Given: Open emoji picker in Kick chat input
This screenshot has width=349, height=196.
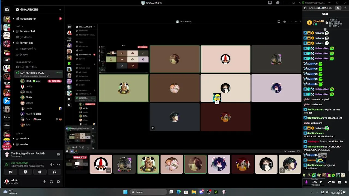Looking at the screenshot, I should point(321,182).
